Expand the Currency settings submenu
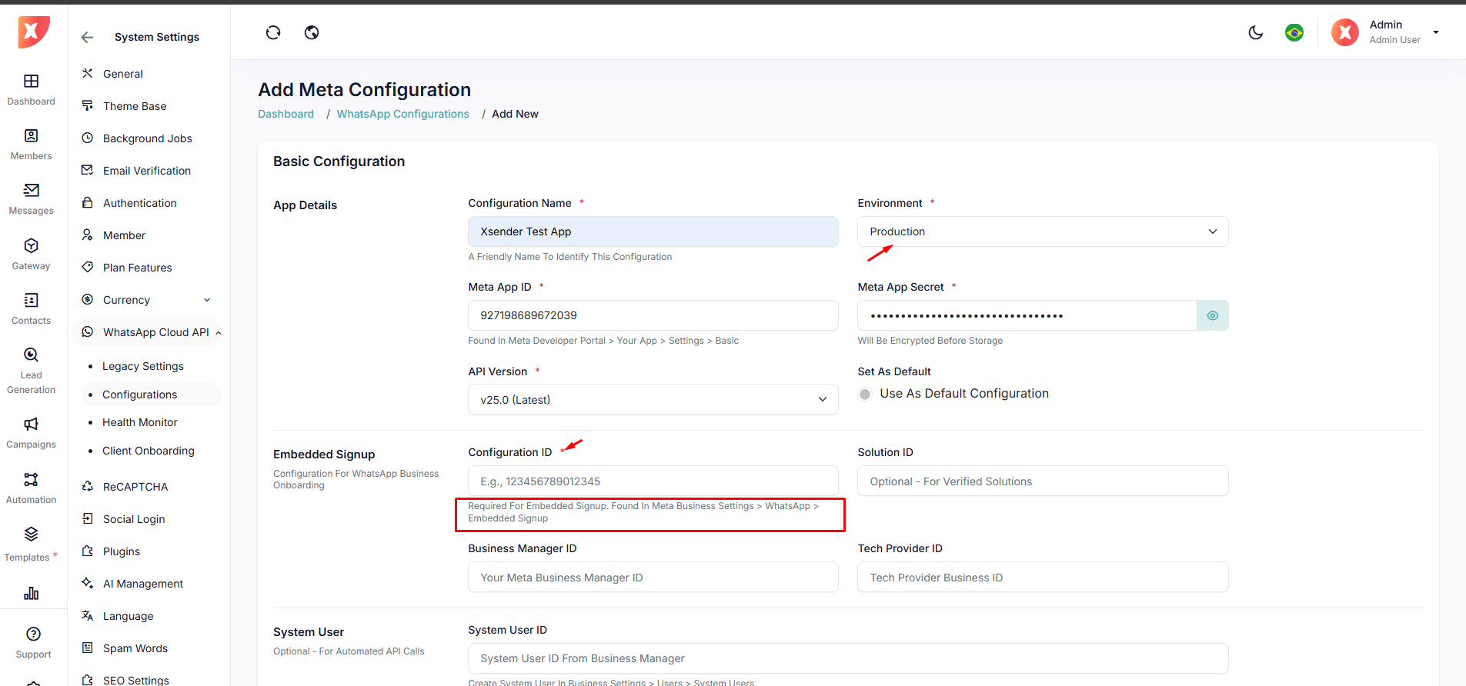Viewport: 1466px width, 686px height. (206, 300)
